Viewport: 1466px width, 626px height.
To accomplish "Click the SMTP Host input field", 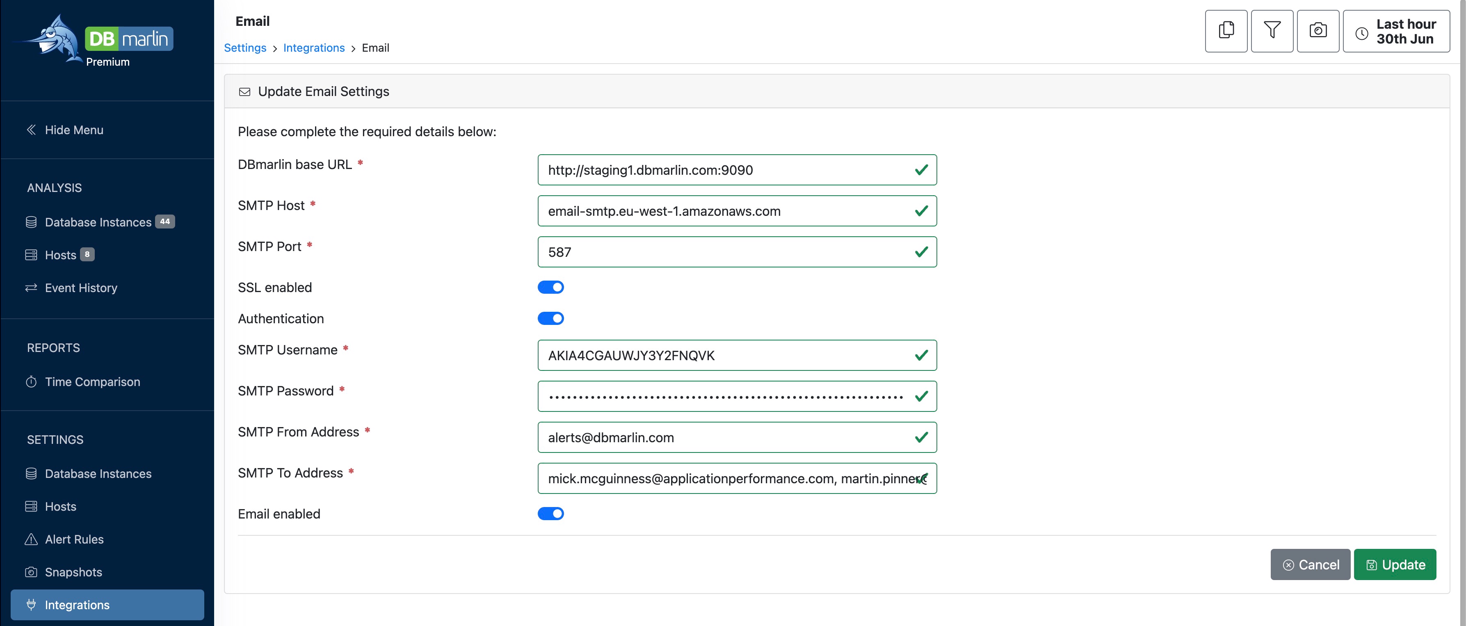I will click(737, 211).
